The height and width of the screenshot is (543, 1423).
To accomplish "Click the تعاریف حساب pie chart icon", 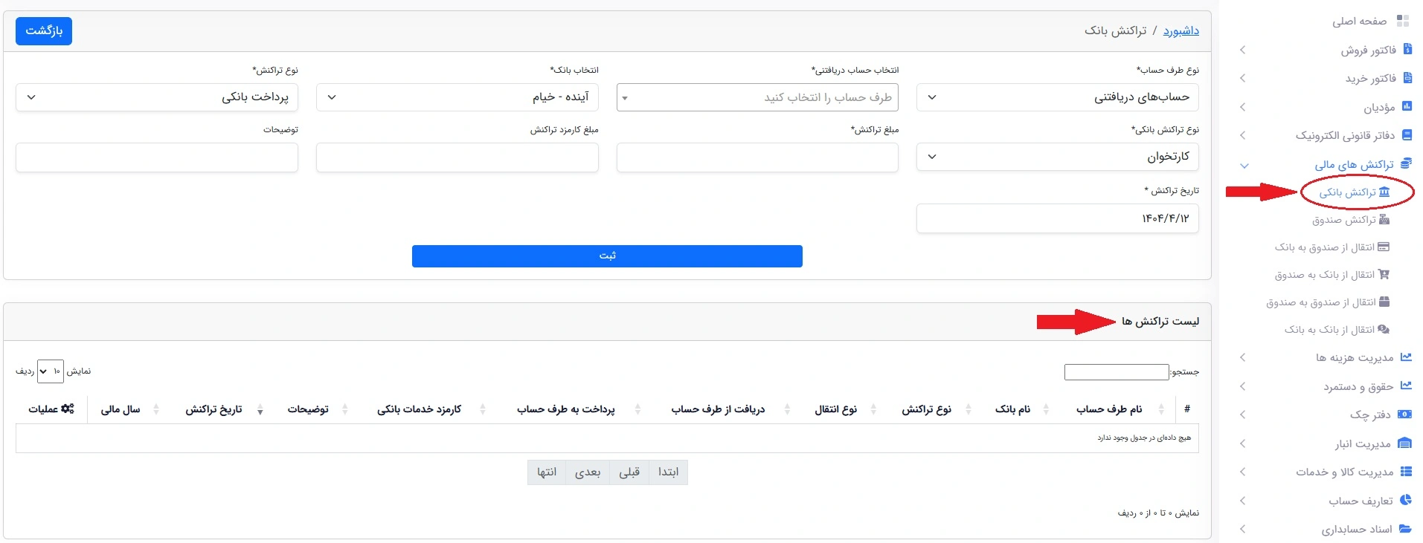I will 1406,500.
